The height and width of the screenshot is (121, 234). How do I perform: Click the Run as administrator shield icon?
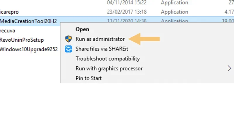(68, 39)
